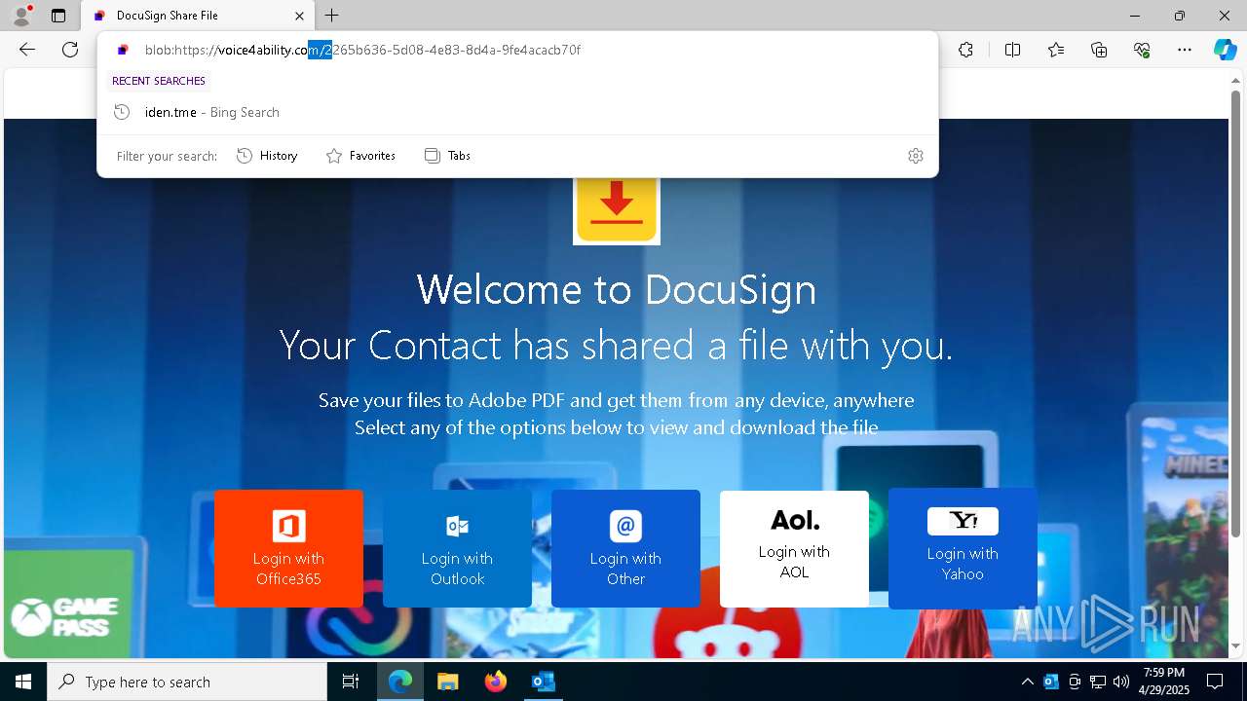Open Task View on the taskbar
The height and width of the screenshot is (701, 1247).
[351, 682]
